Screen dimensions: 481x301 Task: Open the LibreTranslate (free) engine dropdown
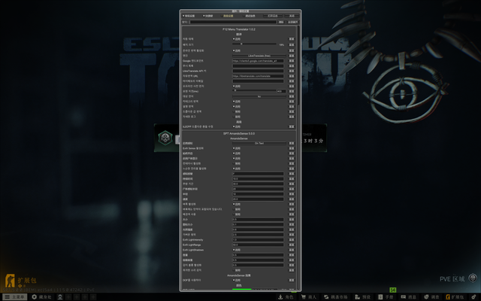pos(259,56)
